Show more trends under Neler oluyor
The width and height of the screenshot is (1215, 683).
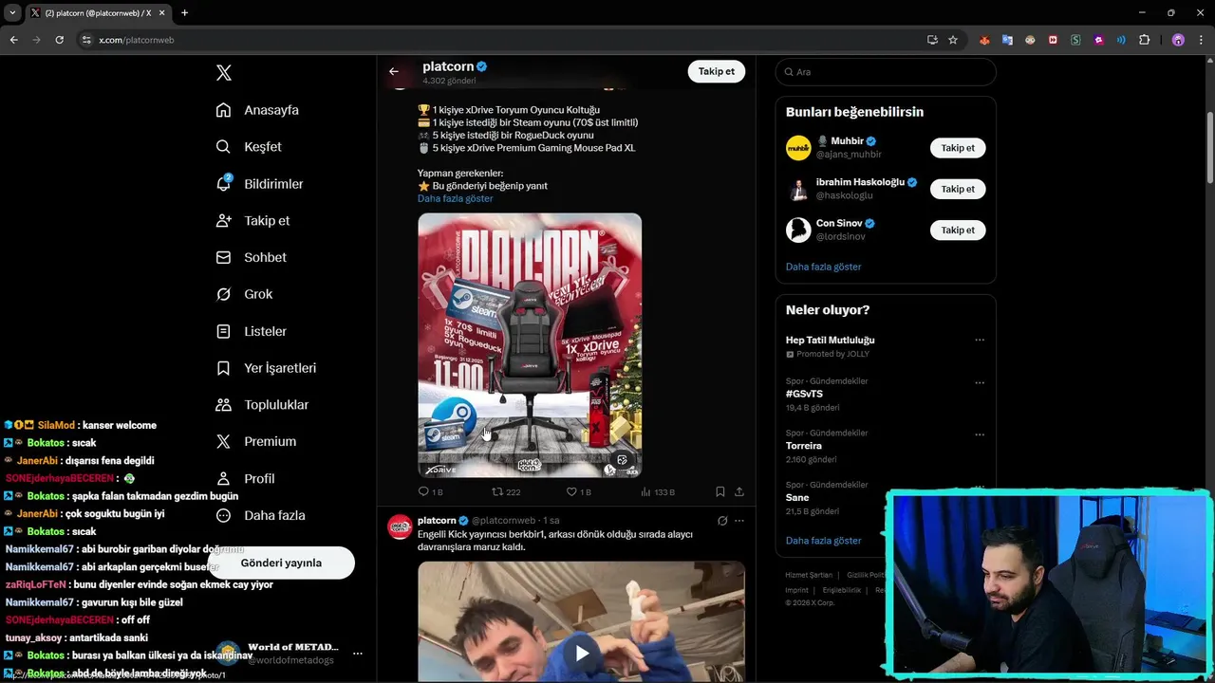click(823, 541)
